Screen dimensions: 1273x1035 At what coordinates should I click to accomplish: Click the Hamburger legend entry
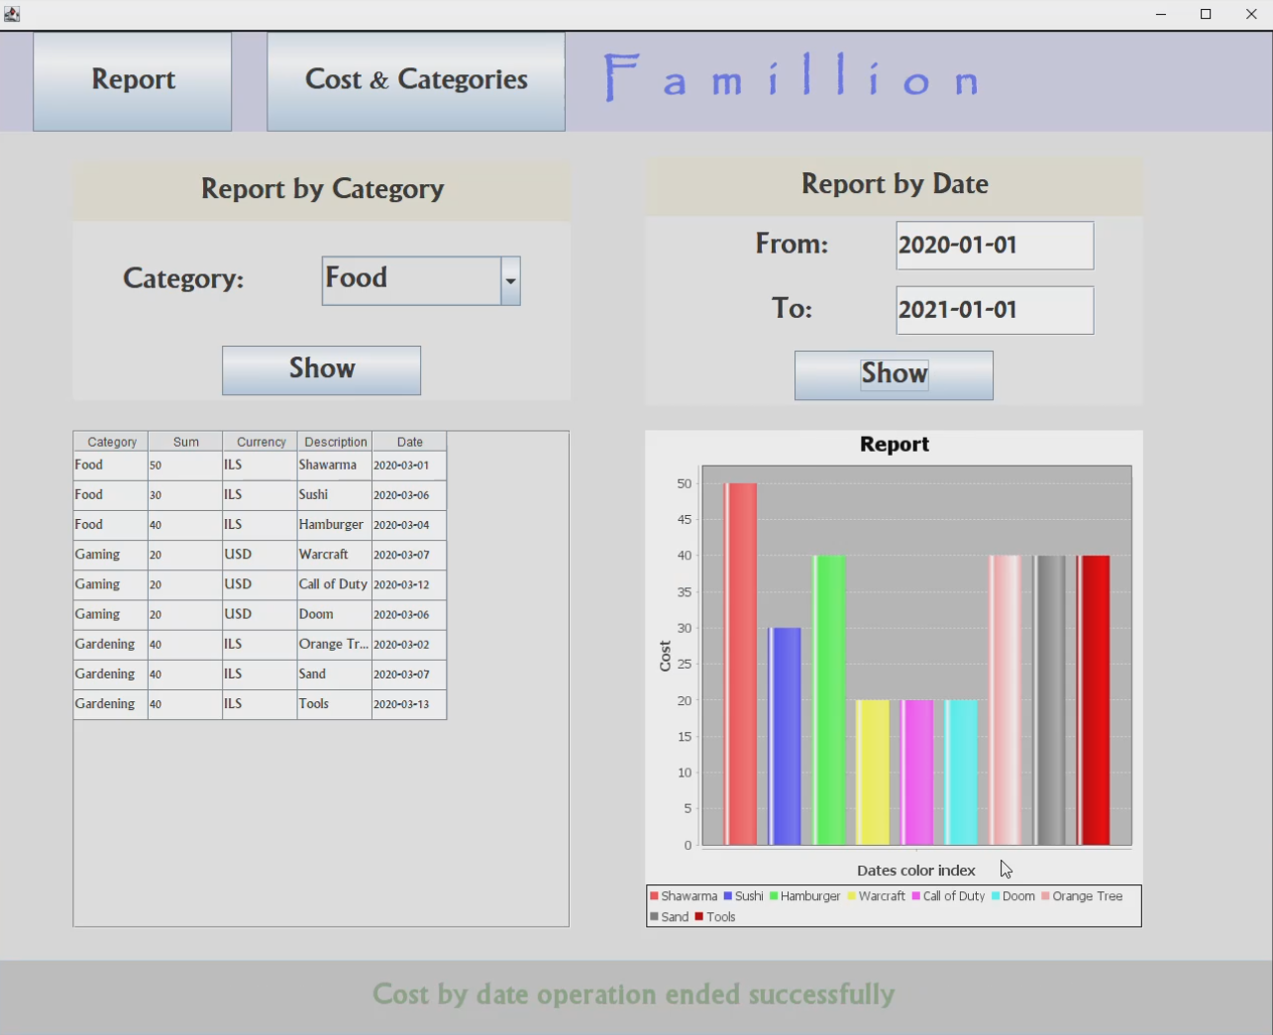(804, 895)
